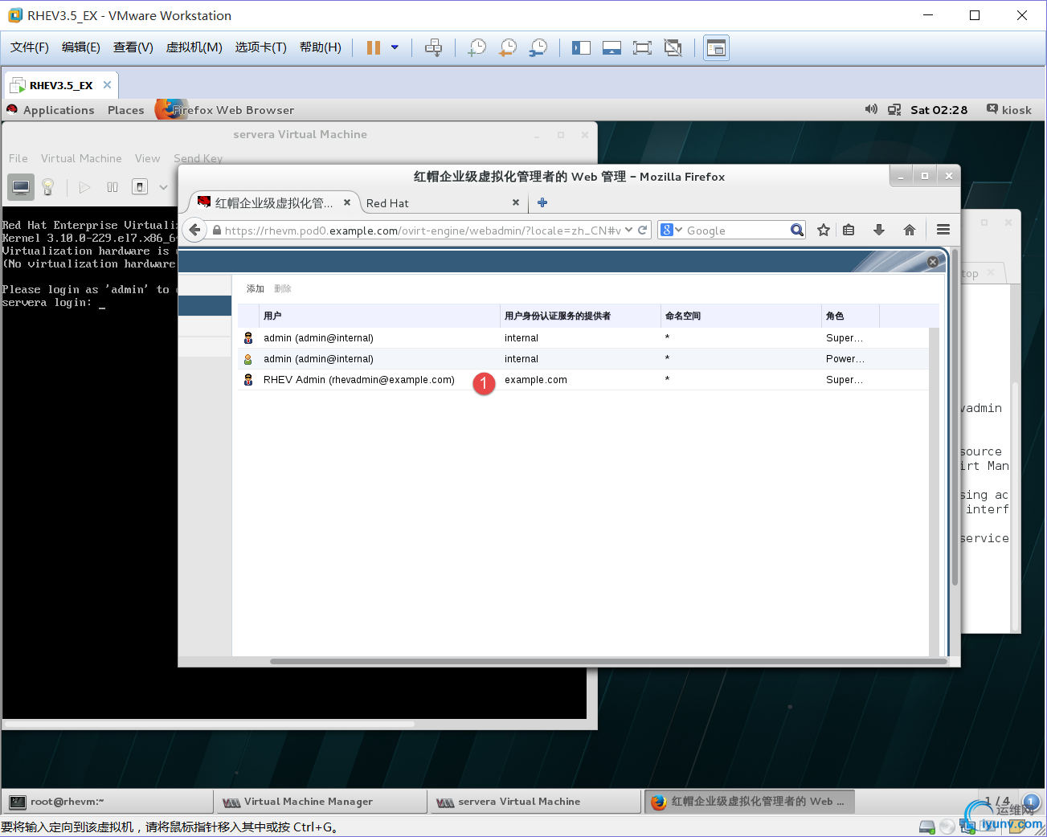Click the 添加 button
This screenshot has height=837, width=1047.
(256, 288)
